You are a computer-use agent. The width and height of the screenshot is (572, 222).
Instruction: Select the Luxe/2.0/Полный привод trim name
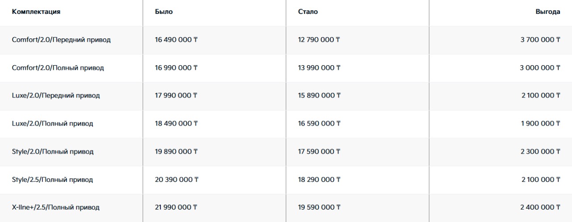tap(52, 124)
